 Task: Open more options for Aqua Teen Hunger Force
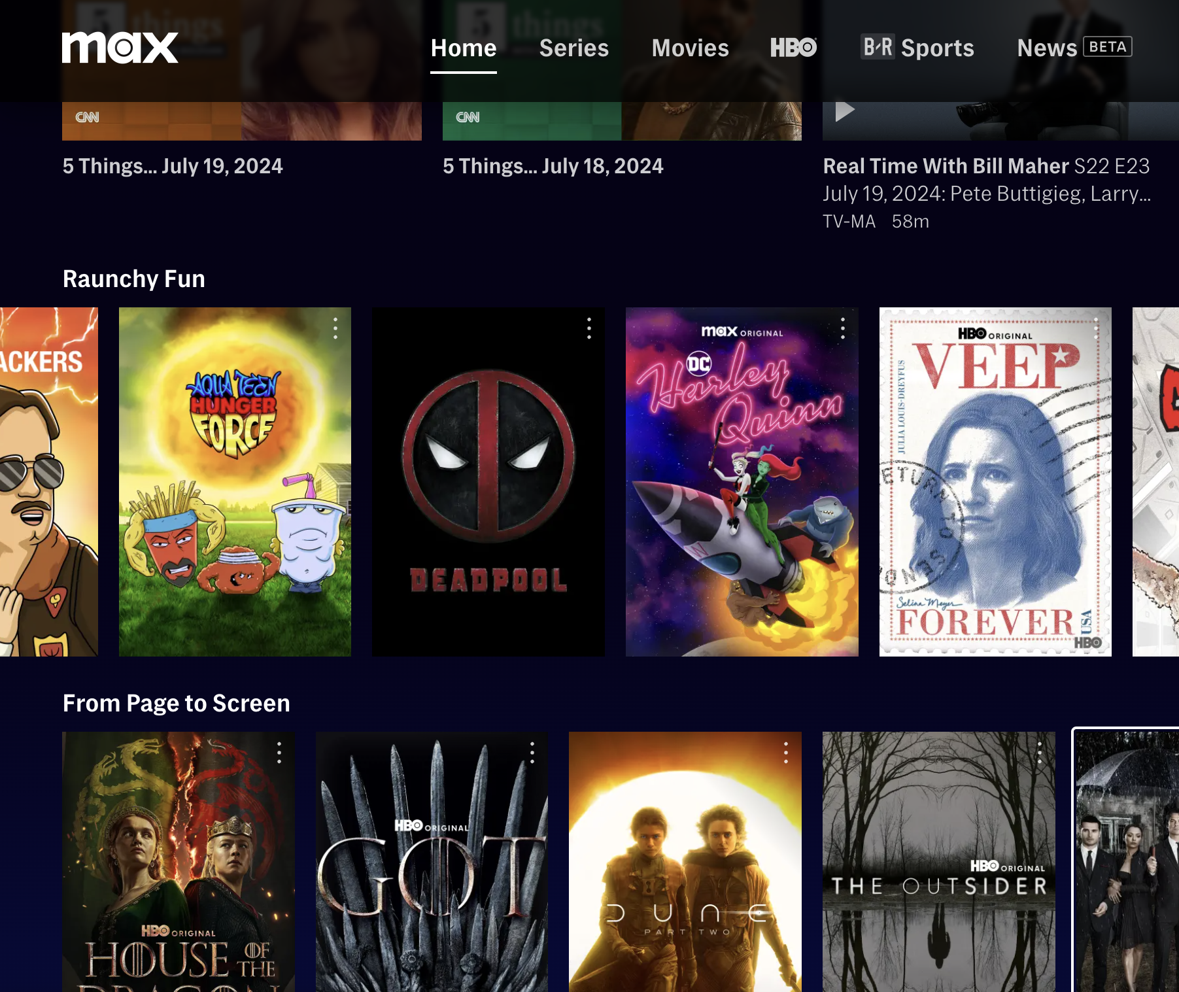click(335, 328)
